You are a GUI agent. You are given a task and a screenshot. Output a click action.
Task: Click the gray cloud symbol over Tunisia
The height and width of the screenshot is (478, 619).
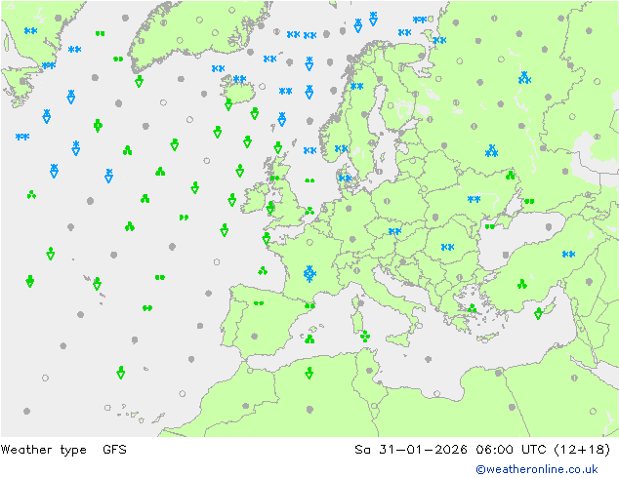click(x=369, y=371)
